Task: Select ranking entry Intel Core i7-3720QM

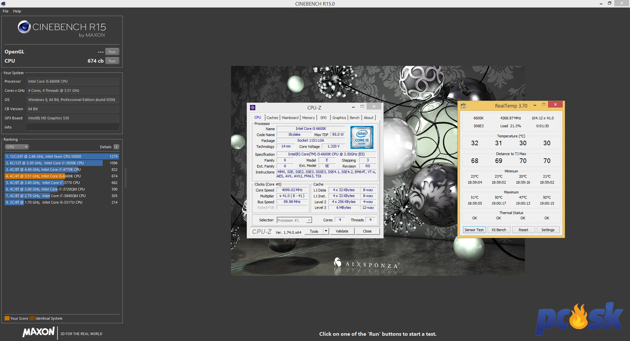Action: [x=62, y=189]
